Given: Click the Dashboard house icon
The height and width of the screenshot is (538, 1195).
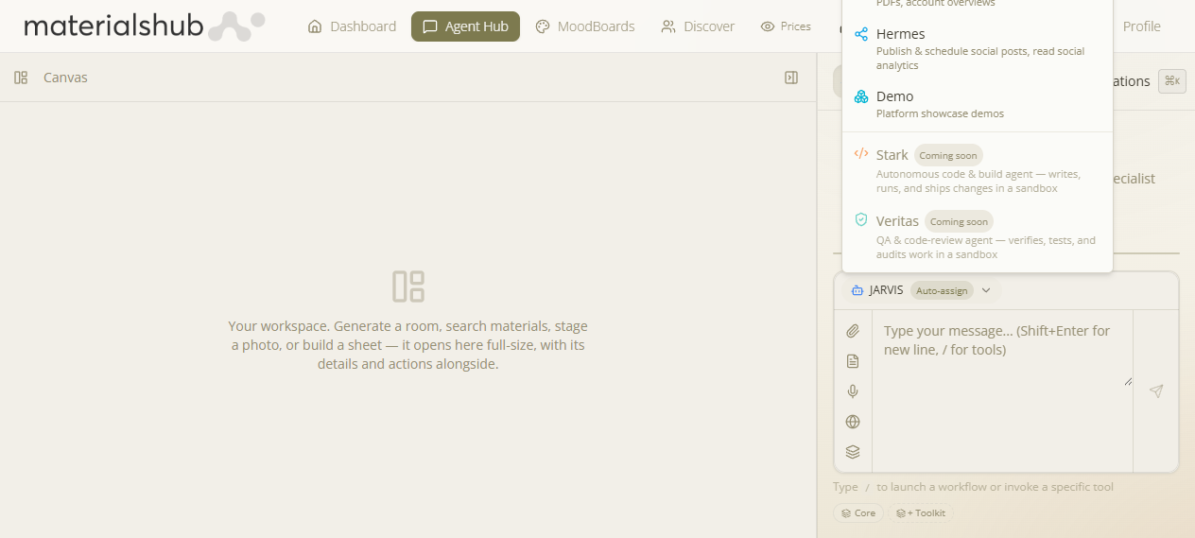Looking at the screenshot, I should coord(315,26).
